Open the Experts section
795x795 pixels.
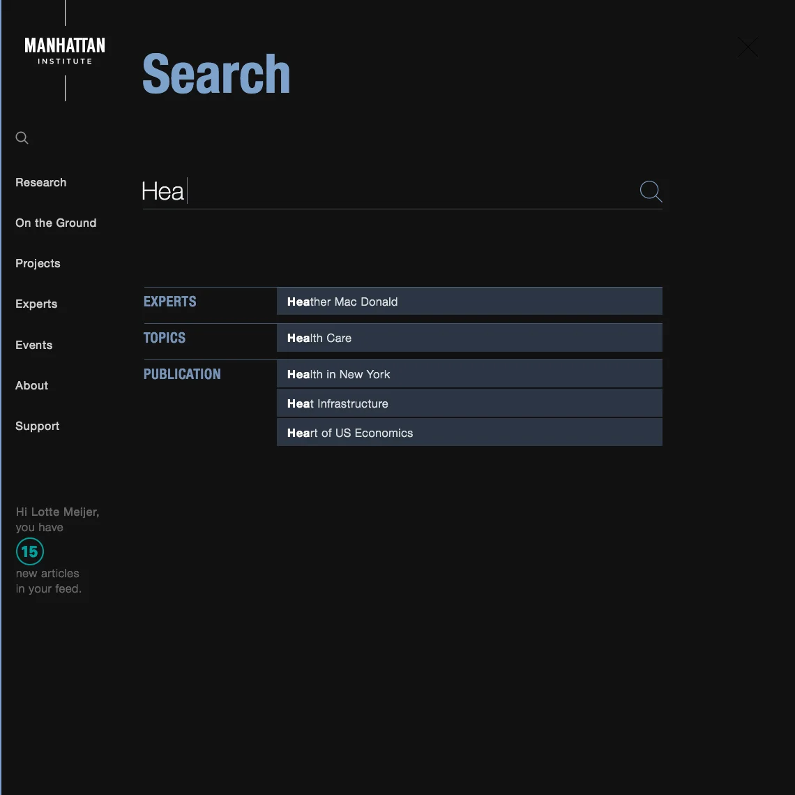(36, 304)
